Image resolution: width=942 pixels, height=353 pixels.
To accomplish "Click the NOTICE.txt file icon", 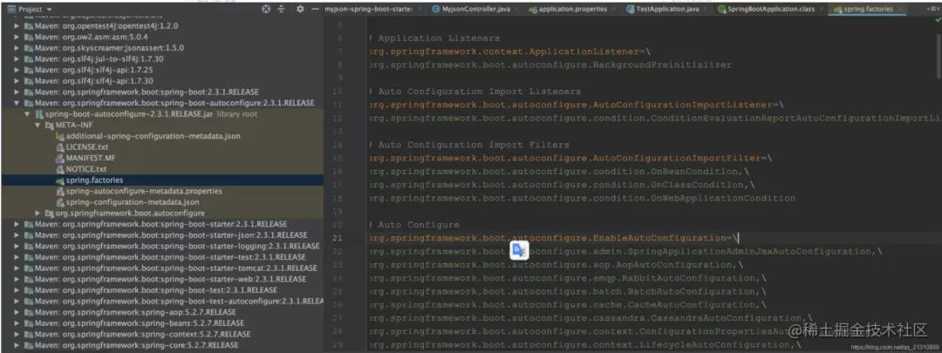I will pyautogui.click(x=60, y=169).
